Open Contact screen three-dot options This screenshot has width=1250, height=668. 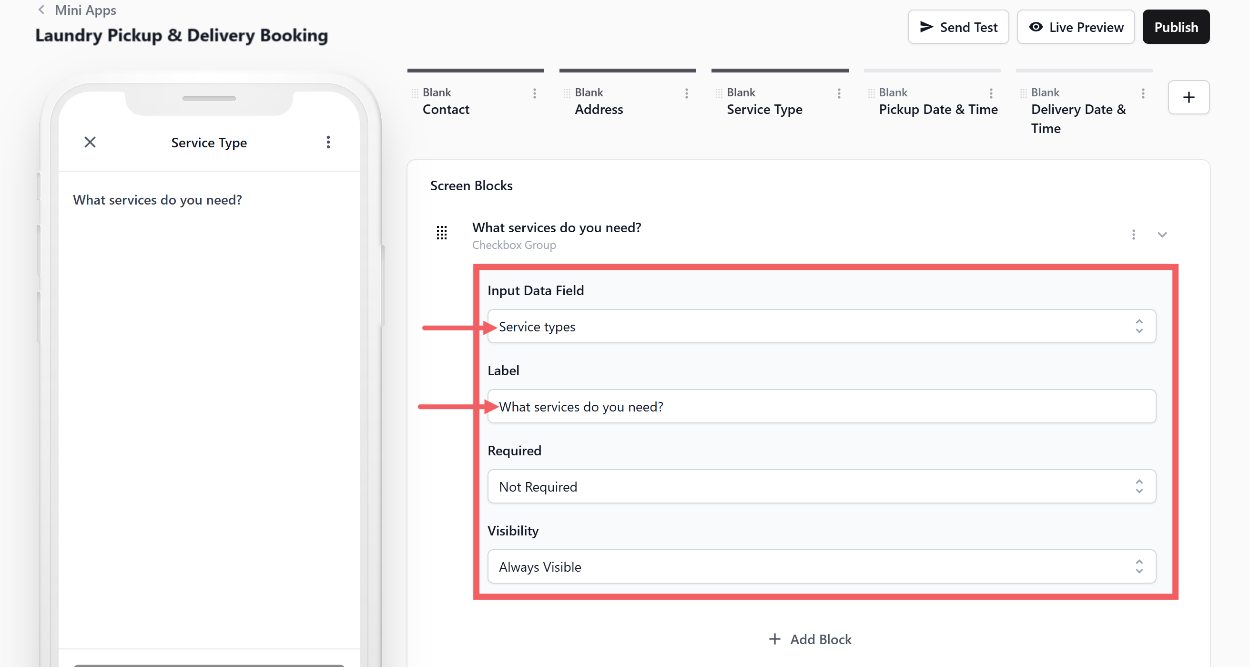pos(534,93)
